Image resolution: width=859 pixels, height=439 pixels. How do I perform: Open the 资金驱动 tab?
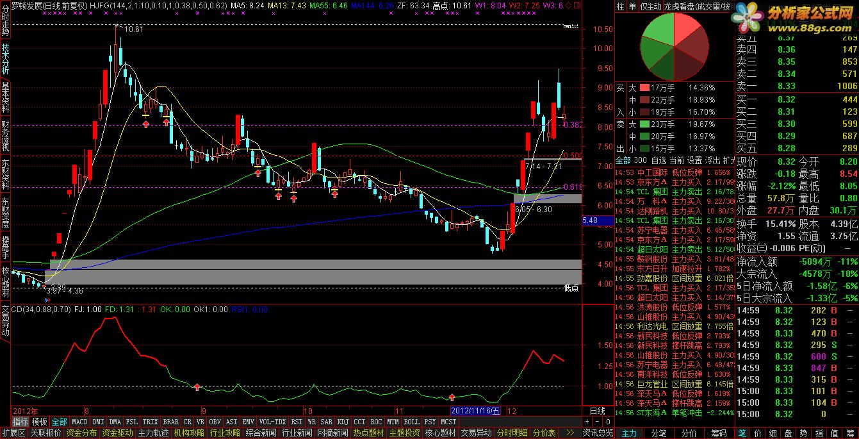[117, 433]
